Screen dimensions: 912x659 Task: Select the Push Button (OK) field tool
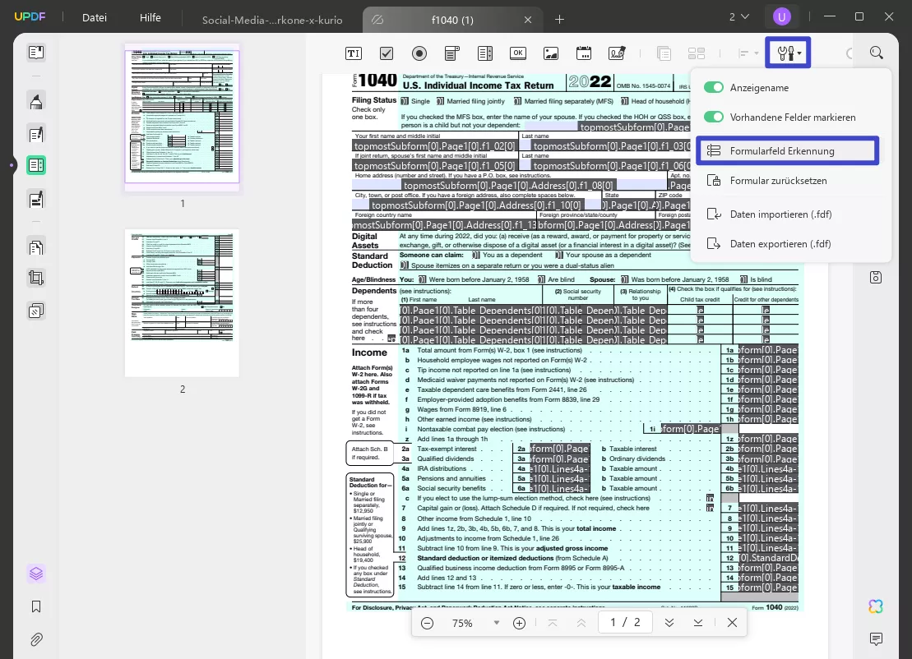click(x=517, y=53)
